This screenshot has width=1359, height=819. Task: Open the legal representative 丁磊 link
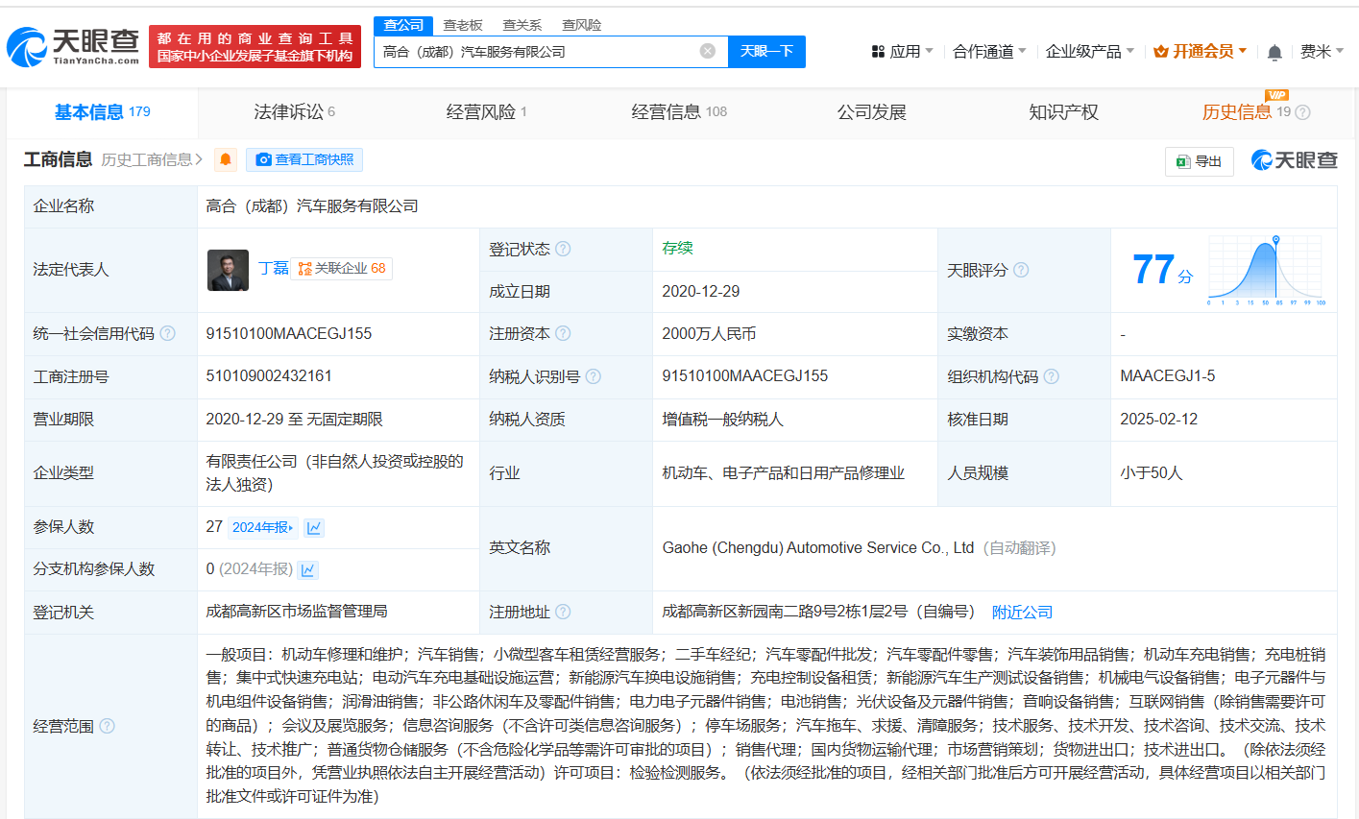tap(273, 269)
